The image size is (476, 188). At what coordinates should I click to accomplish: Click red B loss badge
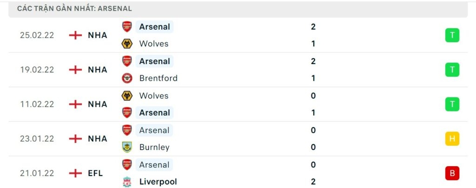[x=452, y=173]
